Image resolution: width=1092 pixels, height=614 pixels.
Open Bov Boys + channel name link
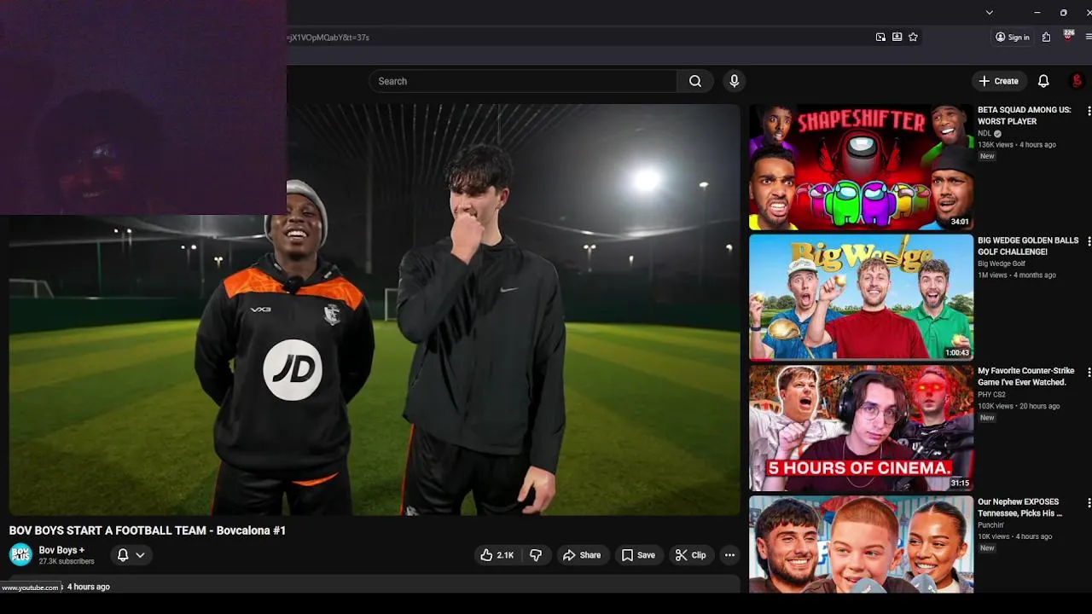click(x=61, y=550)
